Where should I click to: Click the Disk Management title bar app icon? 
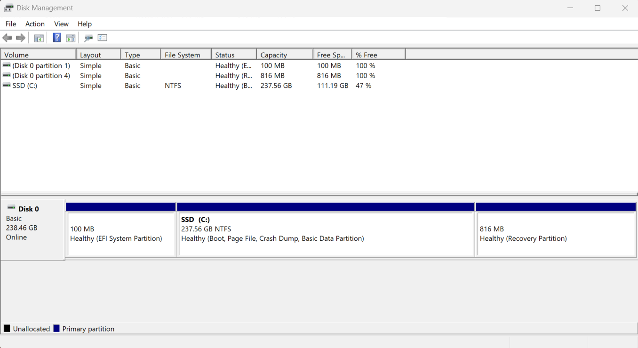point(8,8)
